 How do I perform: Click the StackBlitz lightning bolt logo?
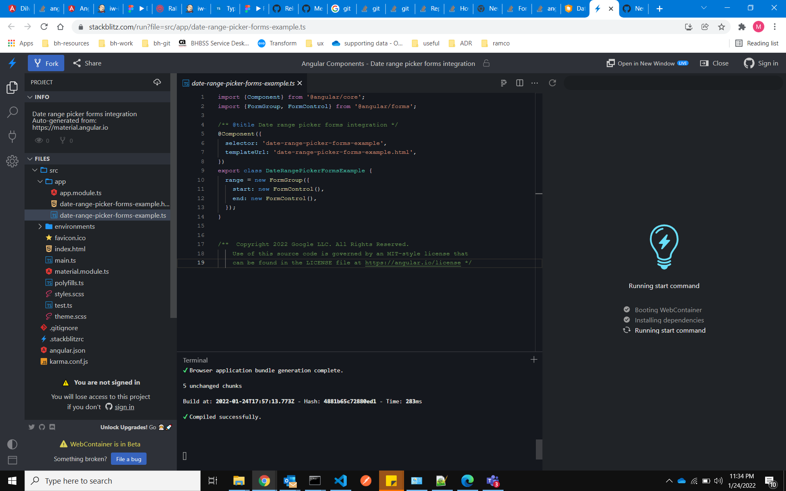coord(12,63)
